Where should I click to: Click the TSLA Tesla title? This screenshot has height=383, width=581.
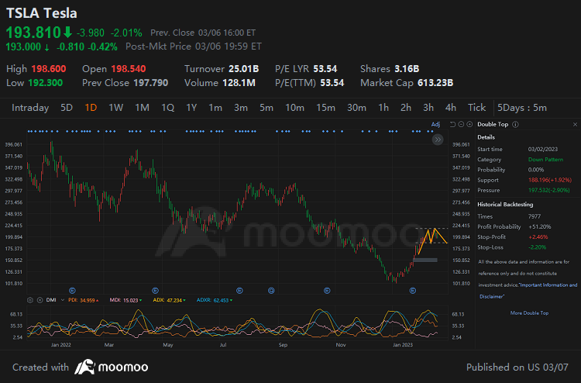42,13
